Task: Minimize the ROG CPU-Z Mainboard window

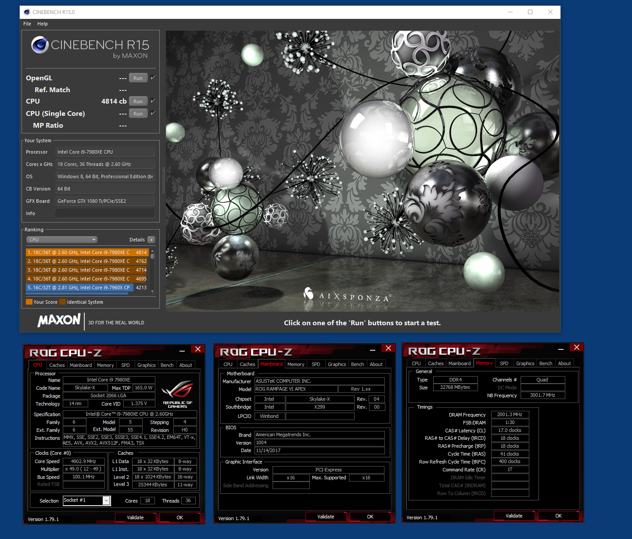Action: (373, 349)
